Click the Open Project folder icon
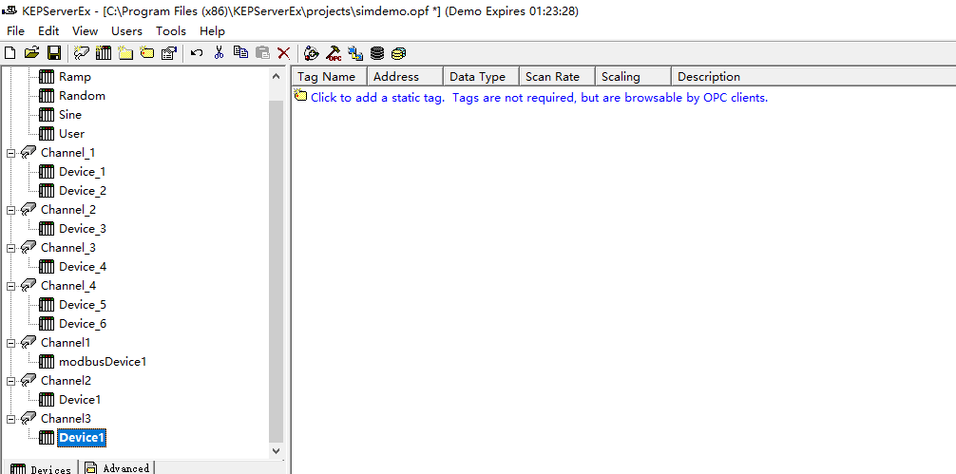The height and width of the screenshot is (474, 956). point(31,53)
